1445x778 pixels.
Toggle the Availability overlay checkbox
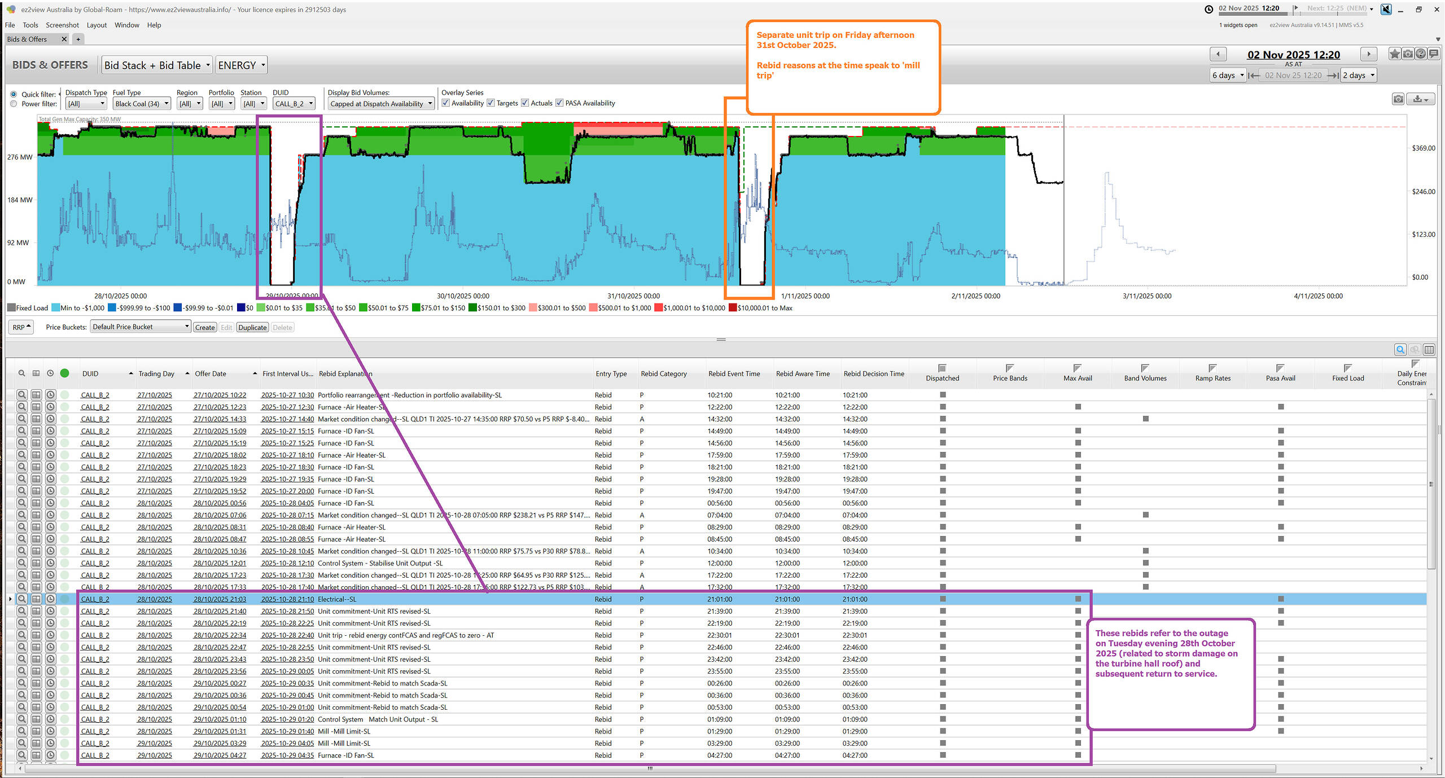(x=446, y=103)
